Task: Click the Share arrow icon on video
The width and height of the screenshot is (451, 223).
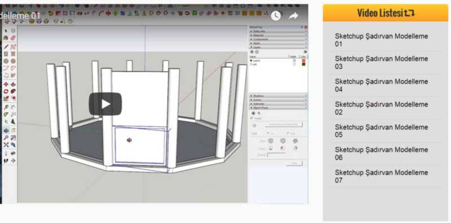Action: coord(293,16)
